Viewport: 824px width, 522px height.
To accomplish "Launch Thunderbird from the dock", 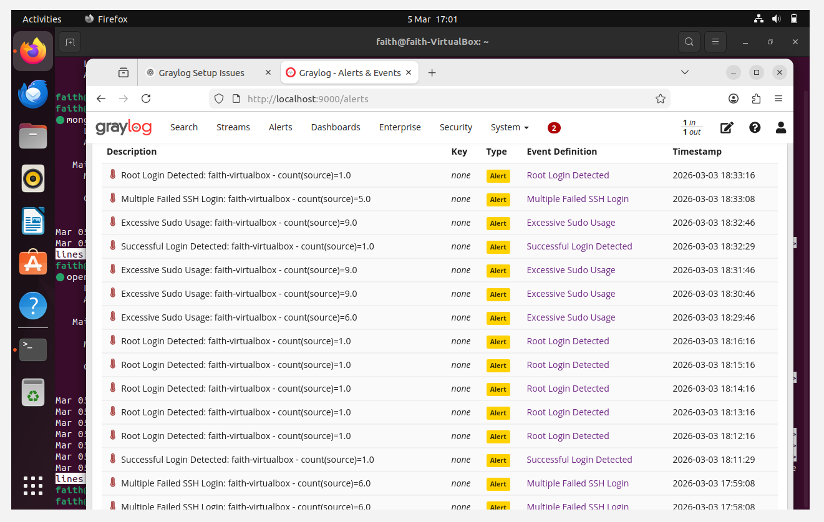I will [33, 94].
